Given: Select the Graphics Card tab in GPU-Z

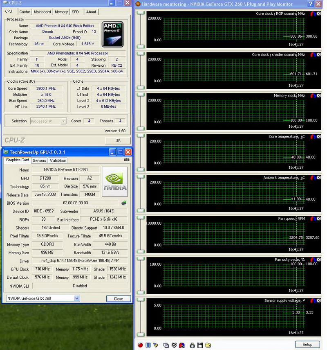Looking at the screenshot, I should [x=18, y=160].
